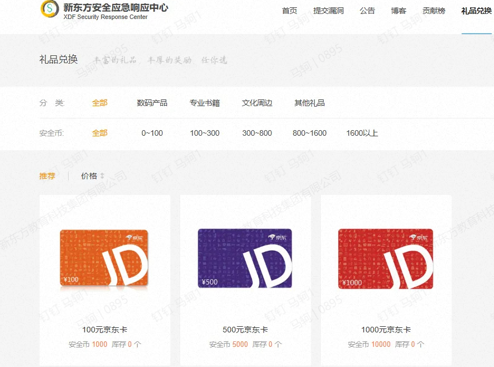Open the red 1000元 JD card image
Screen dimensions: 494x367
[x=386, y=259]
